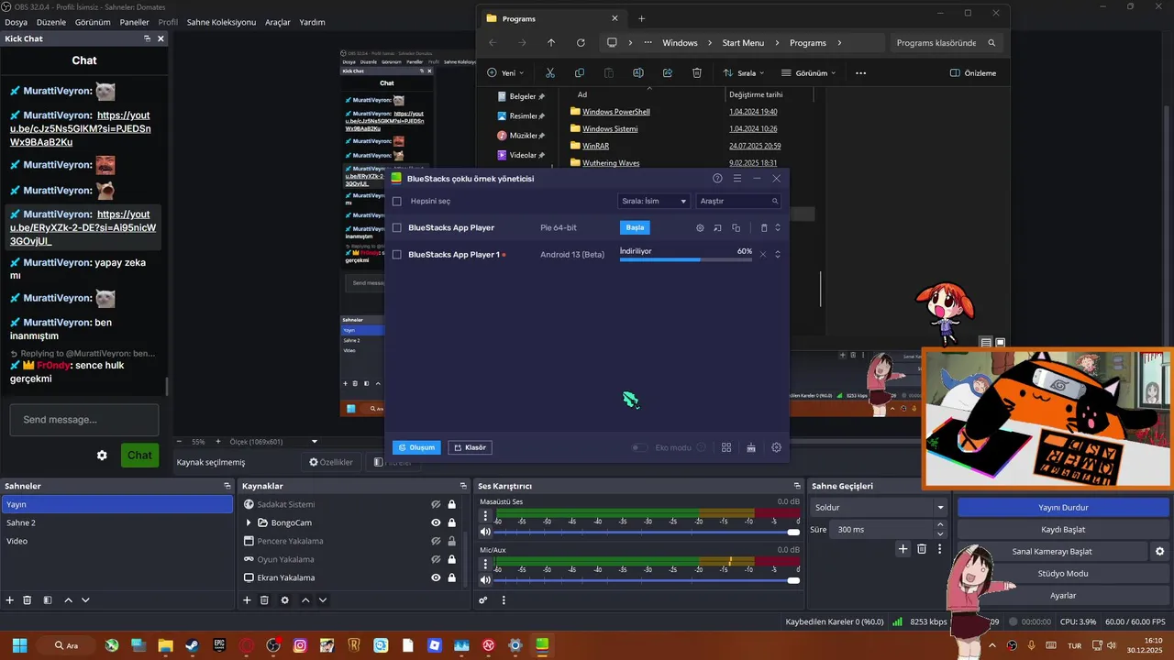Image resolution: width=1174 pixels, height=660 pixels.
Task: Open Yeni dropdown in Explorer
Action: click(506, 72)
